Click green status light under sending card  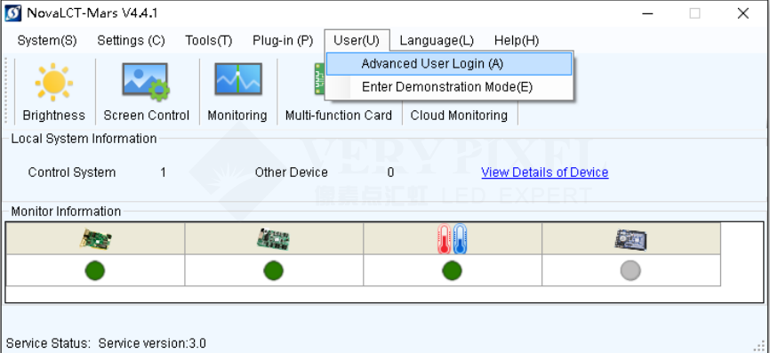click(95, 270)
